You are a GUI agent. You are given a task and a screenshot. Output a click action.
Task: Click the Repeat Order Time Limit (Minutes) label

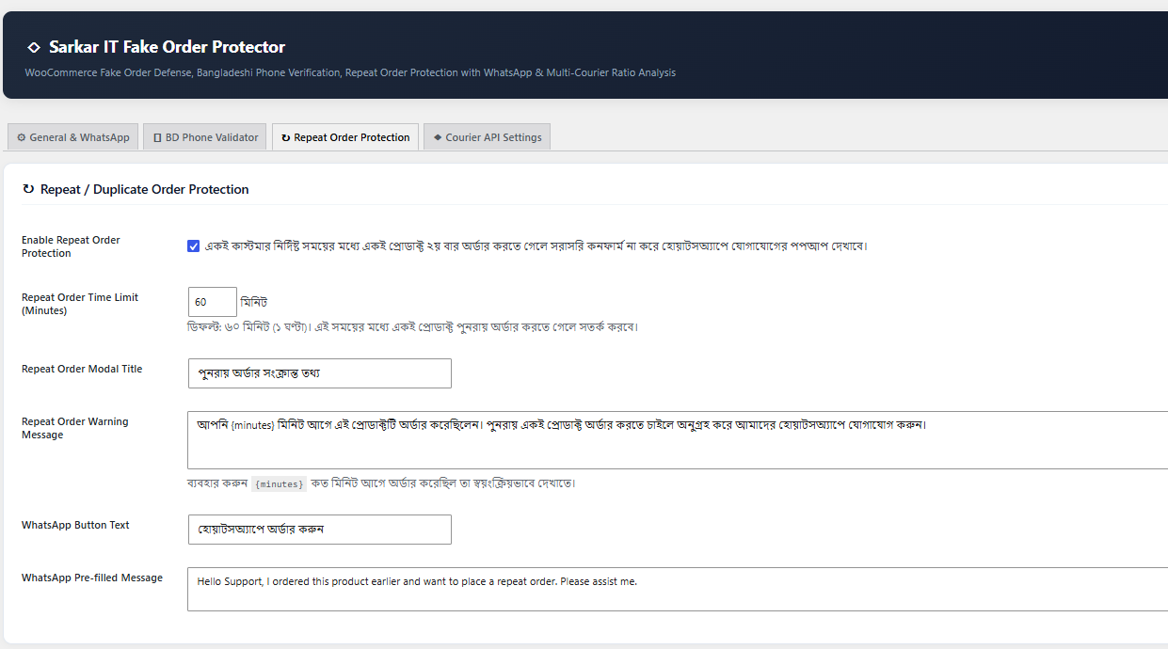[x=80, y=304]
